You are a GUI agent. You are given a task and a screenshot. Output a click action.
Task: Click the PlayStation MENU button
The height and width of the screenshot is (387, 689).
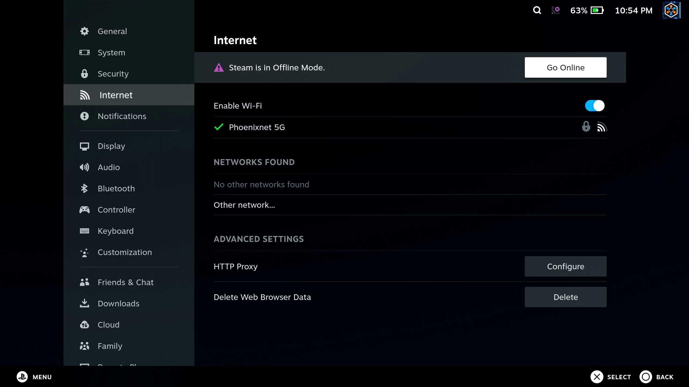(22, 377)
